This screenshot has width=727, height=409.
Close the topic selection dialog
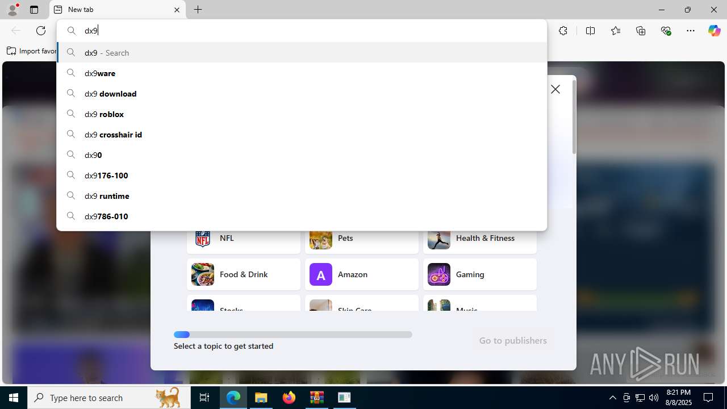[x=555, y=89]
